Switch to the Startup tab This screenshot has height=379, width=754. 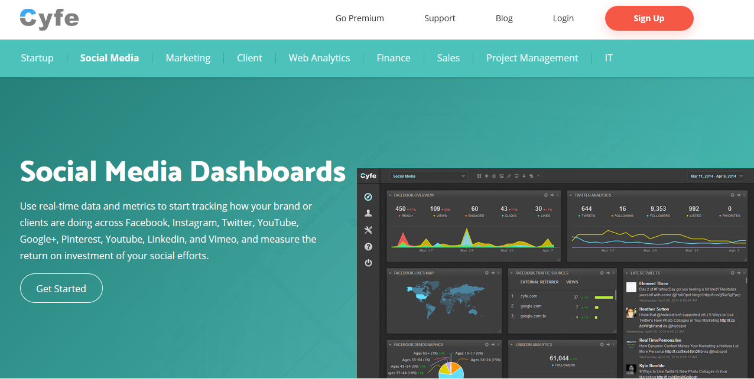(x=37, y=58)
